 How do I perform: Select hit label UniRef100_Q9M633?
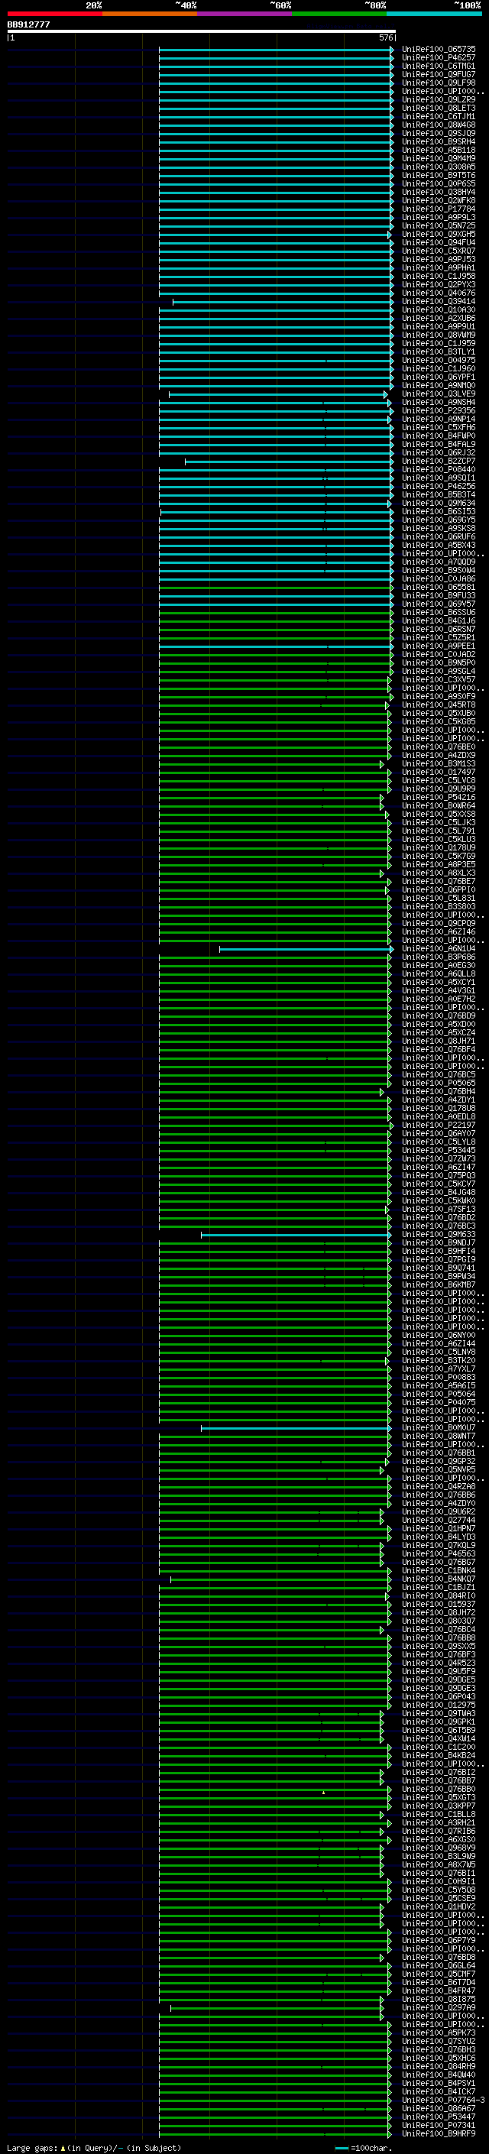pyautogui.click(x=439, y=1235)
